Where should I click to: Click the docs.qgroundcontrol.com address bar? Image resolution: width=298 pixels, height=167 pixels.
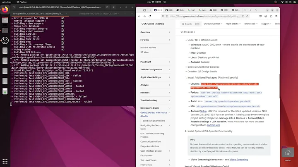(x=204, y=16)
